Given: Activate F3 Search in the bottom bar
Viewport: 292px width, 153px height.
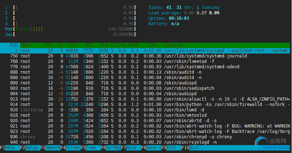Looking at the screenshot, I should click(x=50, y=147).
